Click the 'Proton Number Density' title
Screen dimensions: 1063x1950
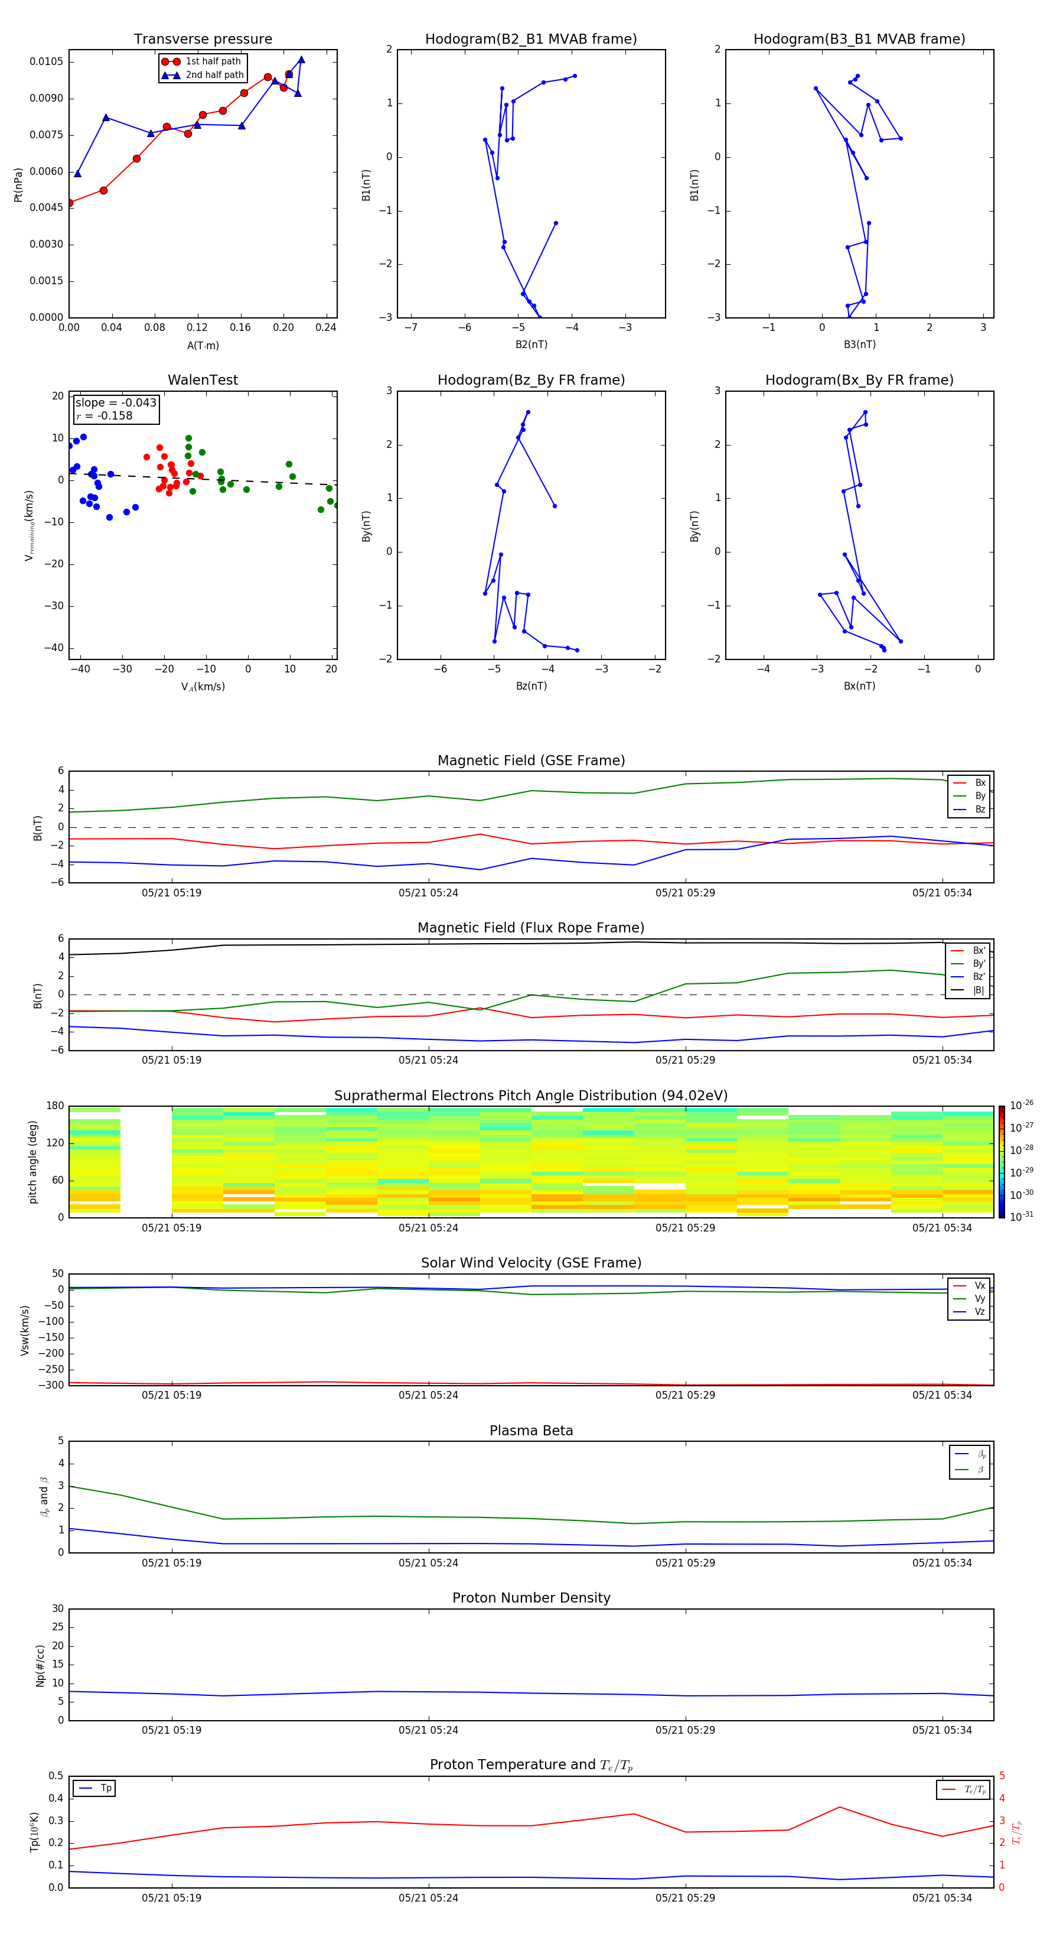pos(531,1599)
